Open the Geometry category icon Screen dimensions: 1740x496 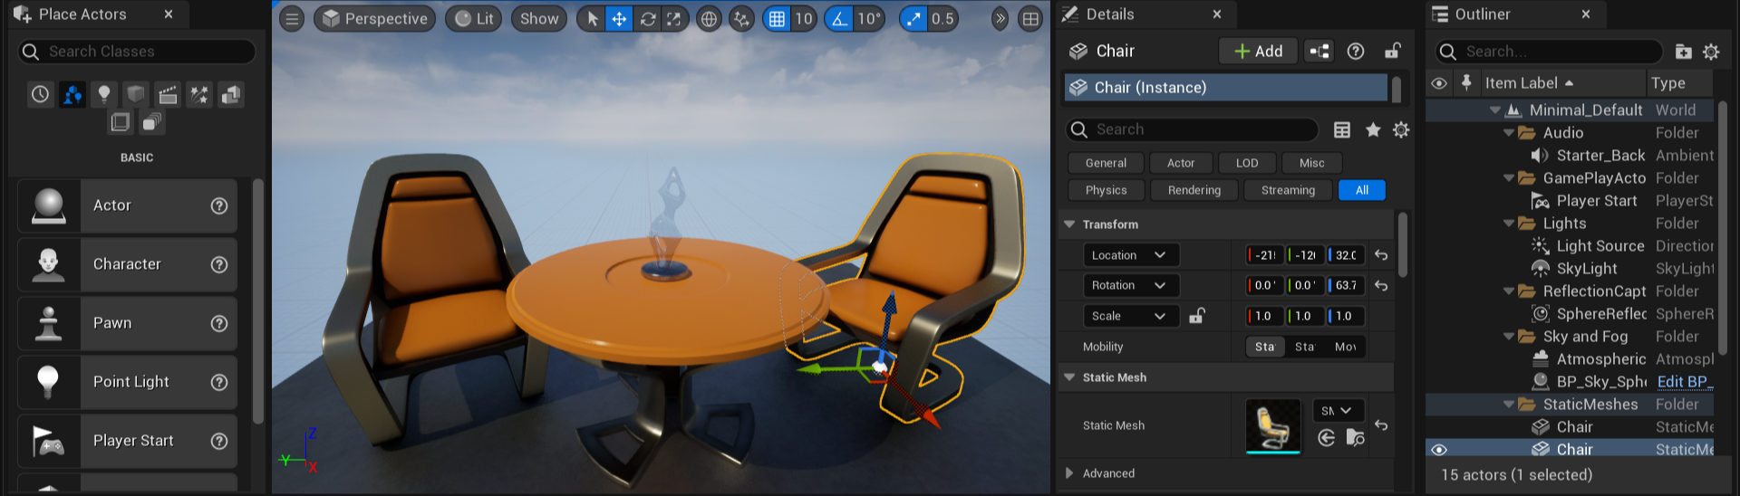point(231,94)
